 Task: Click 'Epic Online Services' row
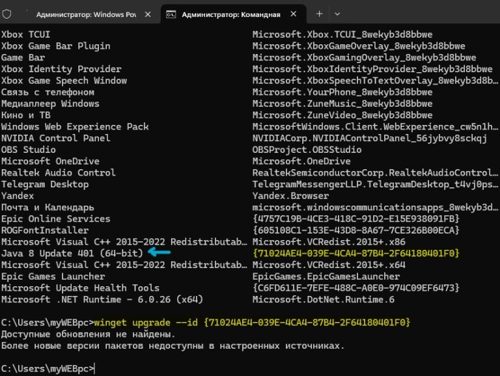pyautogui.click(x=56, y=219)
